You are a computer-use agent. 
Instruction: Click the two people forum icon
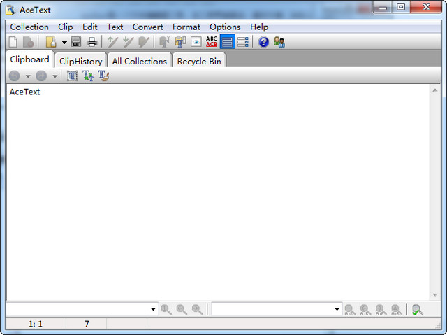click(x=279, y=42)
